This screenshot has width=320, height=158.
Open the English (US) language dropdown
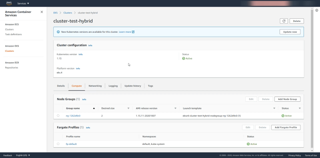click(23, 155)
